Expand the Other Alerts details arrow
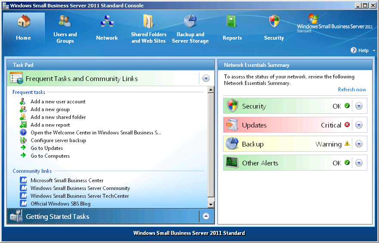This screenshot has width=379, height=243. pos(359,163)
